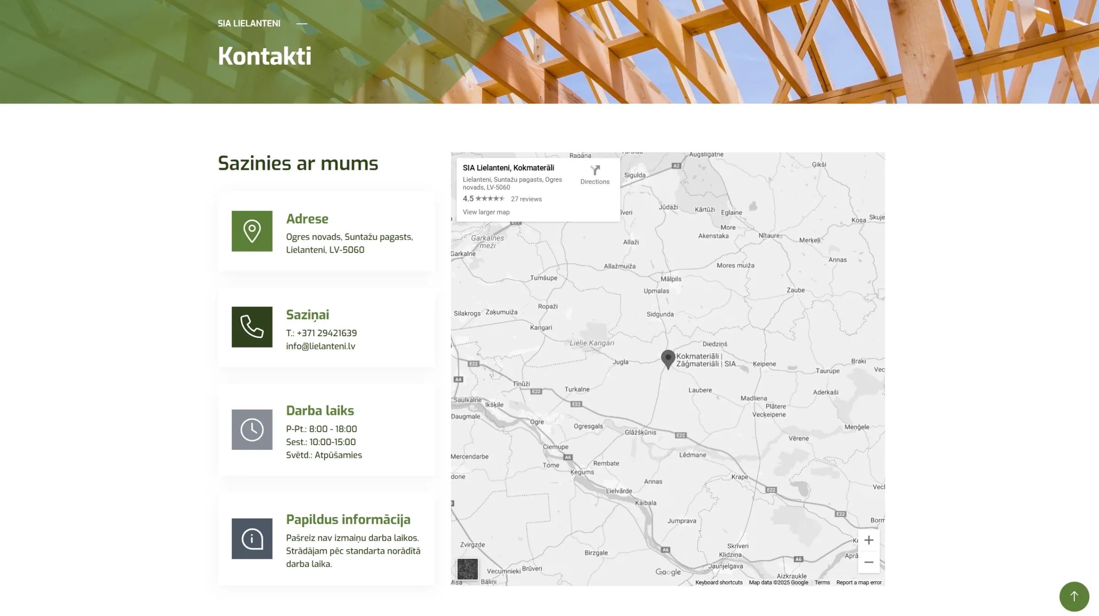1099x616 pixels.
Task: Click the Kontakti page title
Action: 265,56
